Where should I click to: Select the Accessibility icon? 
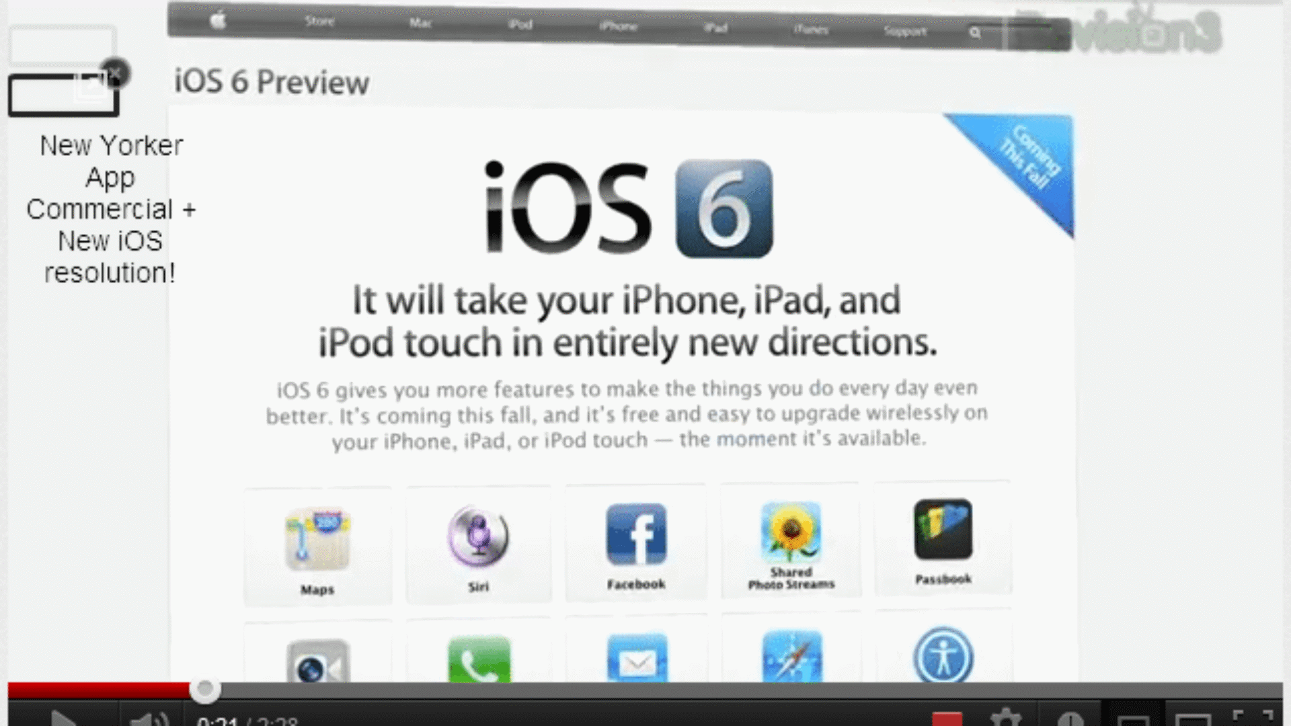tap(943, 655)
